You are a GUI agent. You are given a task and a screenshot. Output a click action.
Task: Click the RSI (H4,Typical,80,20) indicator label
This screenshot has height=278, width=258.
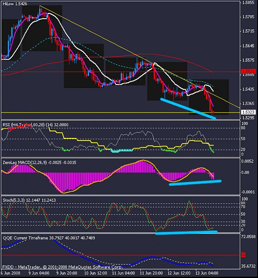point(36,125)
